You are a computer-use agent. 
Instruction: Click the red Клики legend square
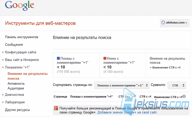point(105,58)
